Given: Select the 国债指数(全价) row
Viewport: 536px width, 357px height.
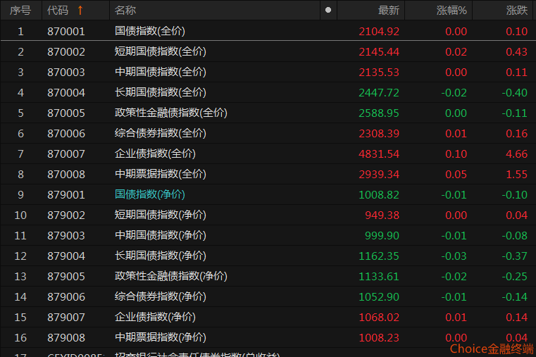Looking at the screenshot, I should point(149,31).
